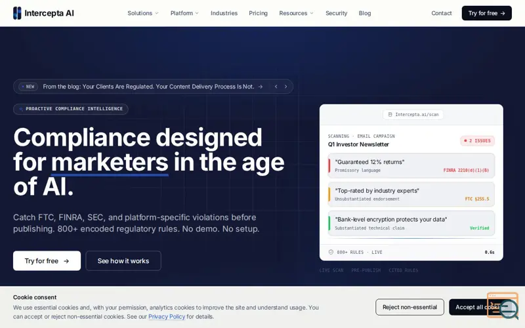Click the header Try for free button
This screenshot has width=525, height=328.
click(486, 13)
